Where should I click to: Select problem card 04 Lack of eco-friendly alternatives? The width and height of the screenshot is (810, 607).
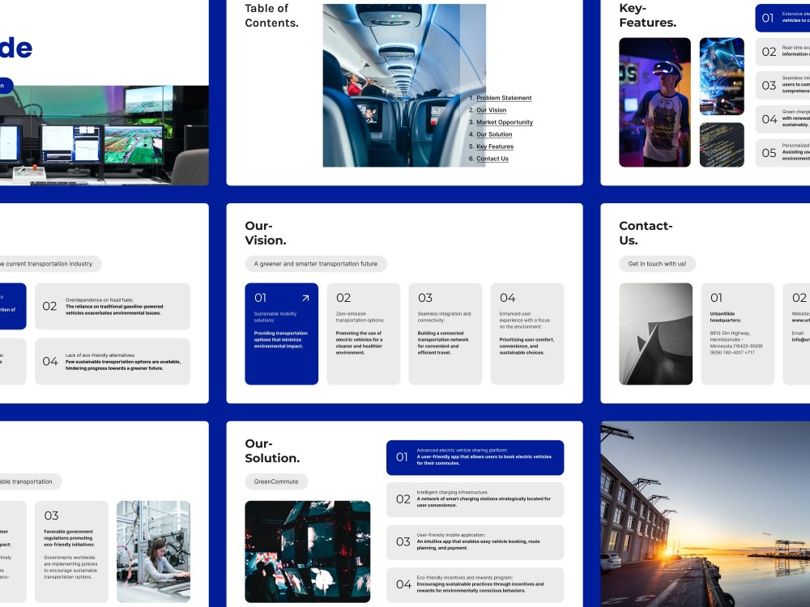click(x=112, y=361)
